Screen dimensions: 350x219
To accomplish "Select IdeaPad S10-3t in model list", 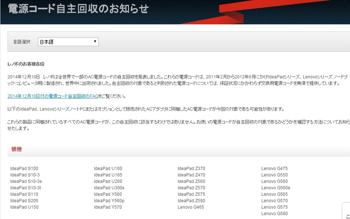I will click(x=25, y=188).
